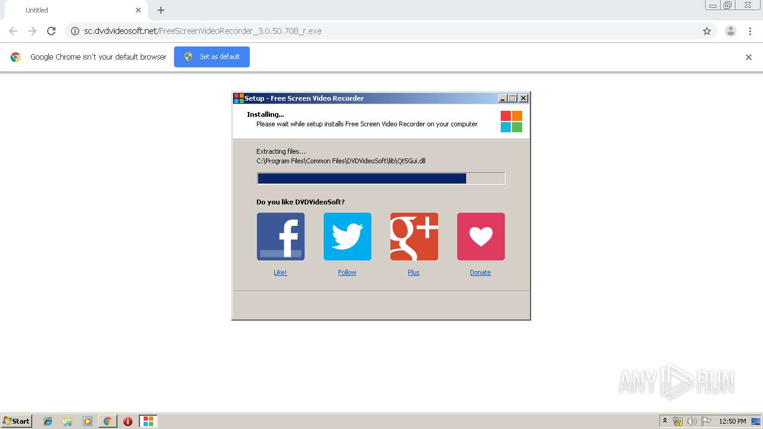The width and height of the screenshot is (763, 429).
Task: Open Windows Explorer folder in taskbar
Action: (67, 421)
